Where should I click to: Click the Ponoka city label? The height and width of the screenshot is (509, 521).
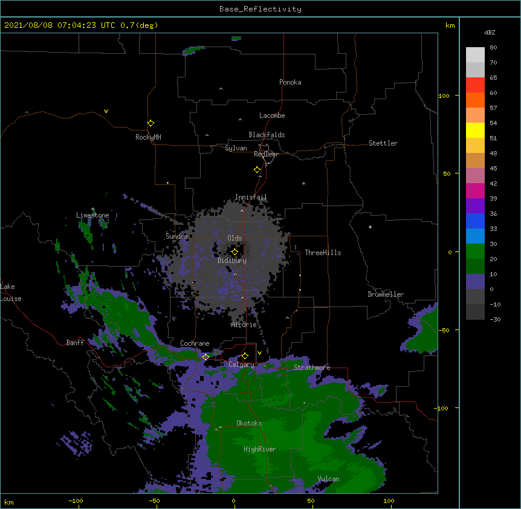click(290, 82)
